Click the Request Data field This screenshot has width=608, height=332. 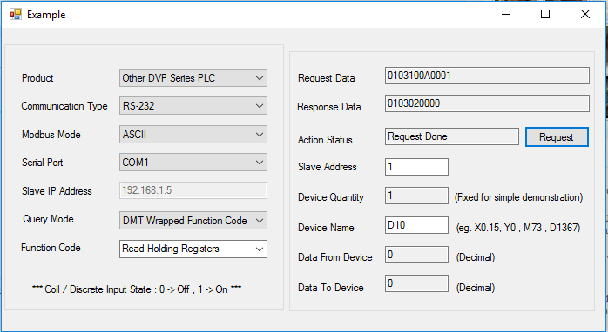[x=487, y=76]
